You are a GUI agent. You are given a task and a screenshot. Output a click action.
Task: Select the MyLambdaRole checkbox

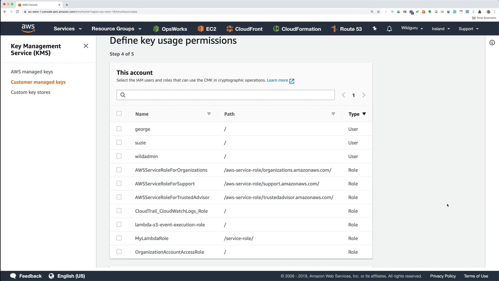click(x=119, y=238)
